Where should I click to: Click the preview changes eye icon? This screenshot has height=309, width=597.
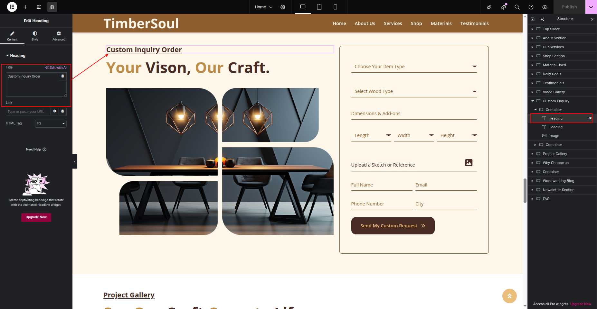click(x=545, y=7)
